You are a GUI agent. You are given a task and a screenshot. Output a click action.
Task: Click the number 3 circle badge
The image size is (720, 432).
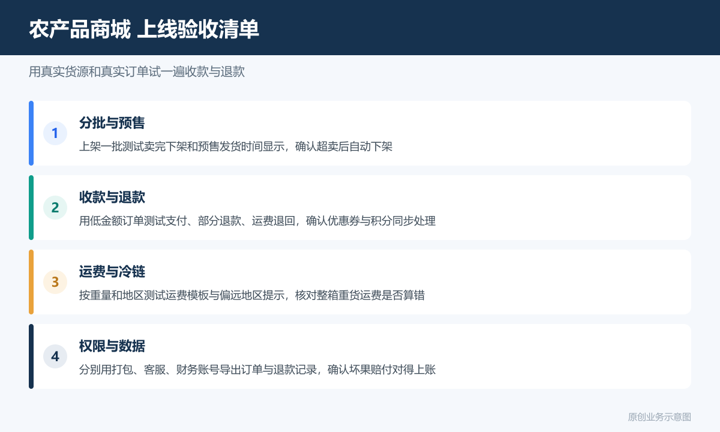click(x=55, y=282)
